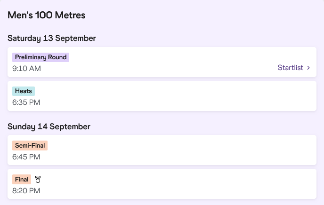Click the 6:45 PM Semi-Final time

pos(26,157)
